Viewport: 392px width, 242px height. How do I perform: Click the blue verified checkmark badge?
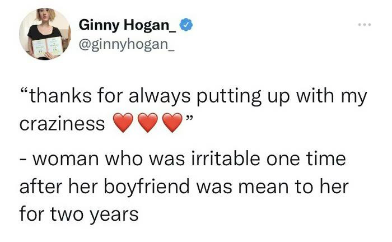coord(186,26)
